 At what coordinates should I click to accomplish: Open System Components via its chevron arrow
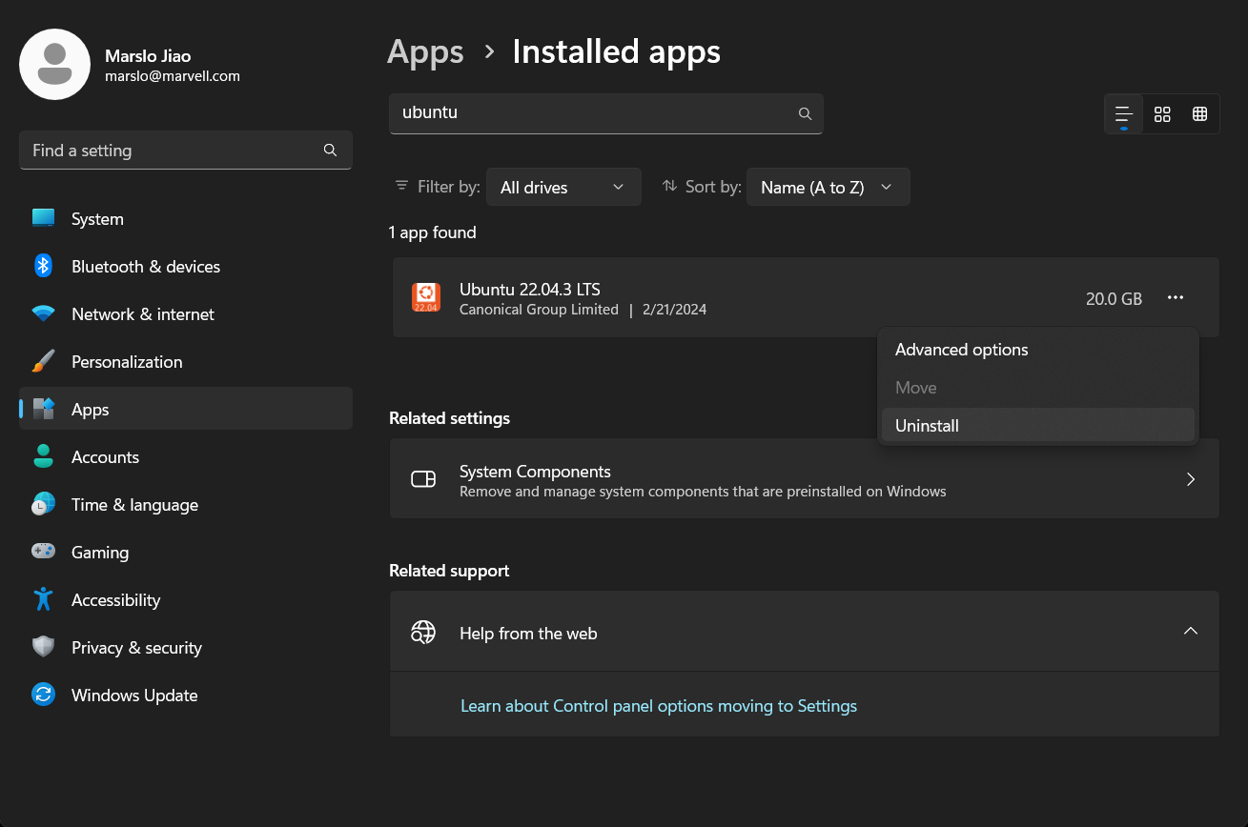click(x=1190, y=479)
